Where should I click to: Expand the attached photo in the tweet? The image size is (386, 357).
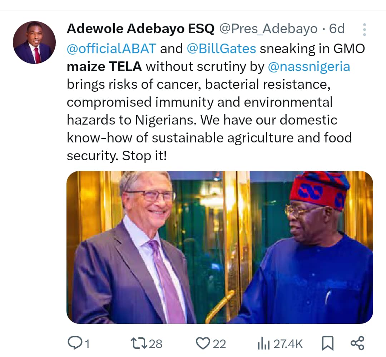point(219,247)
